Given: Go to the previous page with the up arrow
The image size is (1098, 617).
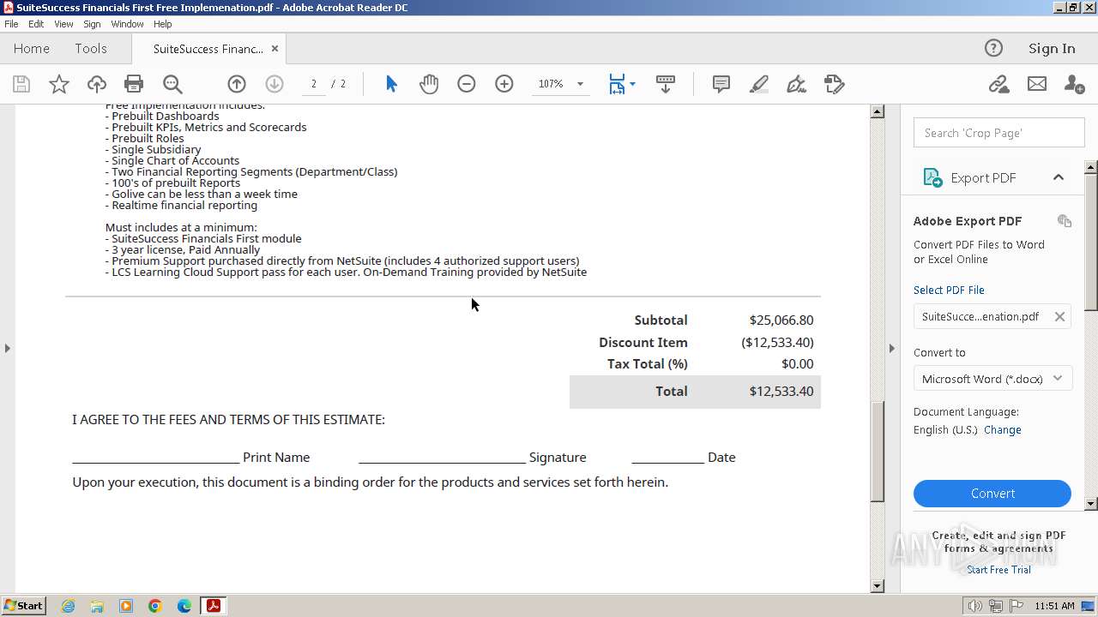Looking at the screenshot, I should pyautogui.click(x=237, y=84).
